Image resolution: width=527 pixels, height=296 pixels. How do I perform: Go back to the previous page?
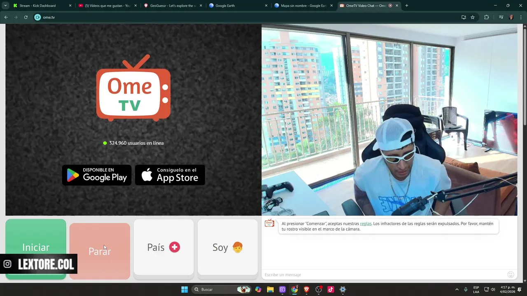(x=6, y=17)
